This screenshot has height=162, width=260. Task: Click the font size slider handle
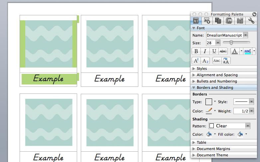coord(231,43)
